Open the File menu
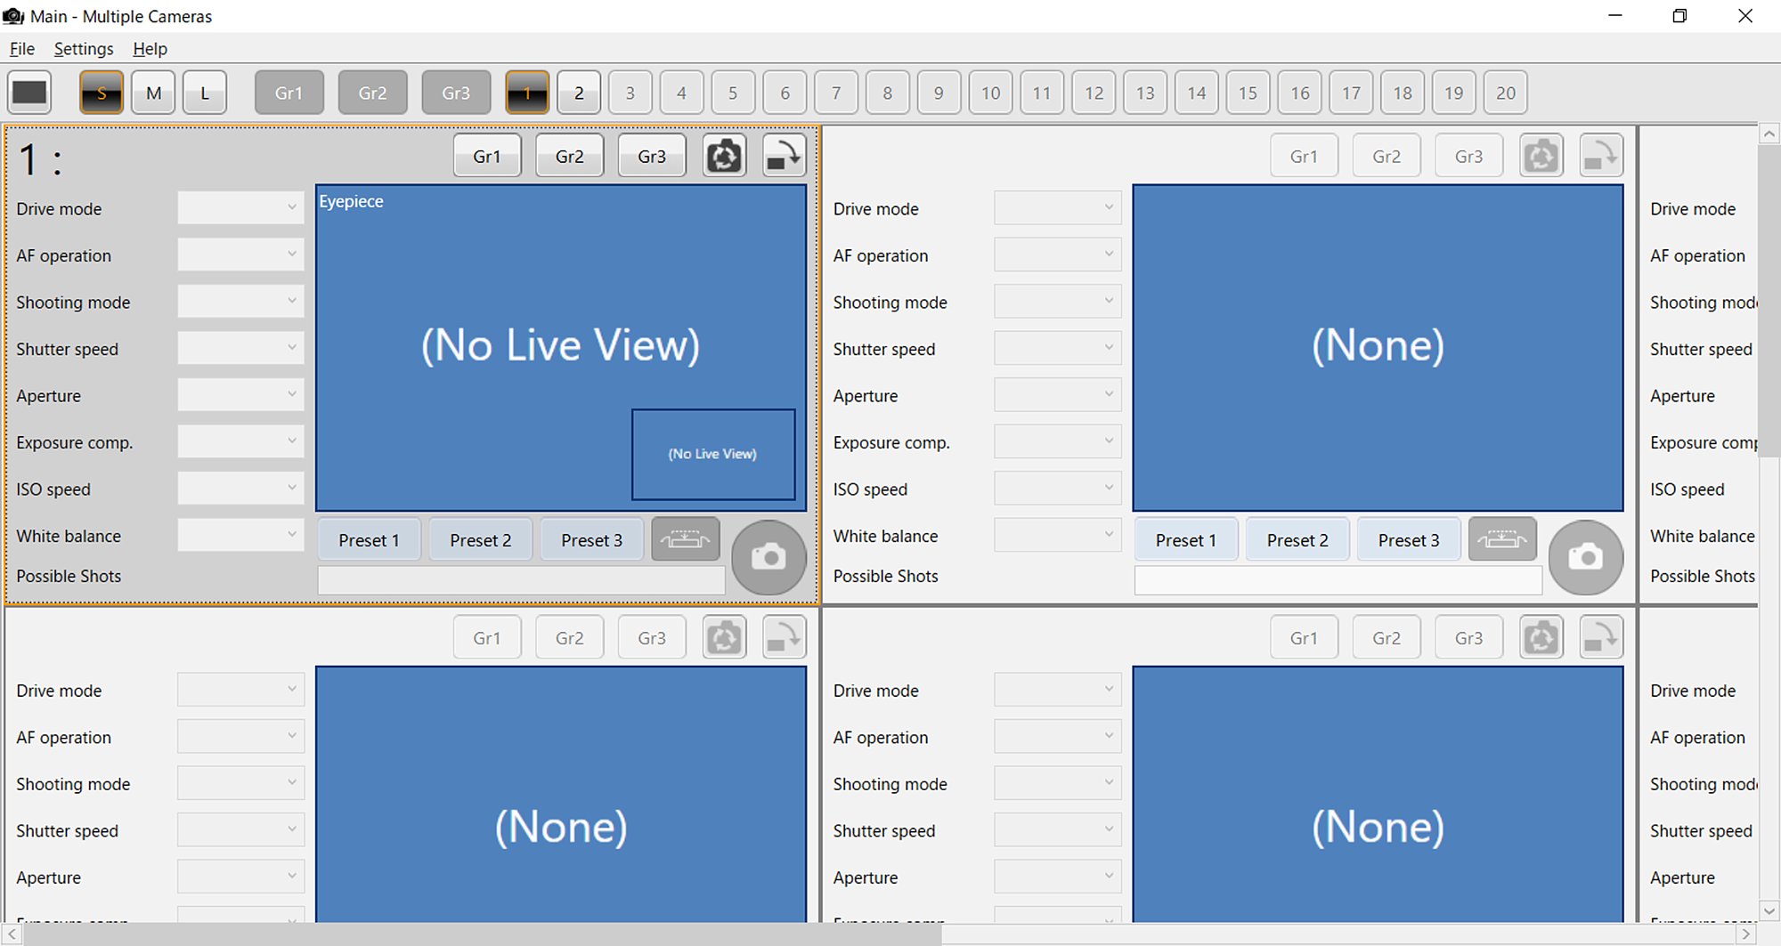The height and width of the screenshot is (946, 1781). click(22, 49)
